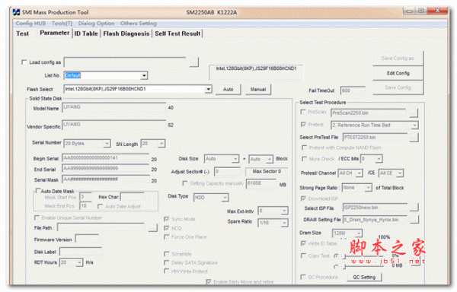The width and height of the screenshot is (457, 292).
Task: Switch to ID Table tab
Action: (x=86, y=33)
